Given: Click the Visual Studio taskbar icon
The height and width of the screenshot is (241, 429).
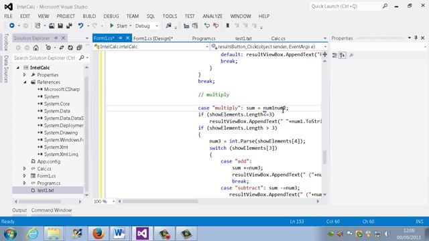Looking at the screenshot, I should pos(142,234).
